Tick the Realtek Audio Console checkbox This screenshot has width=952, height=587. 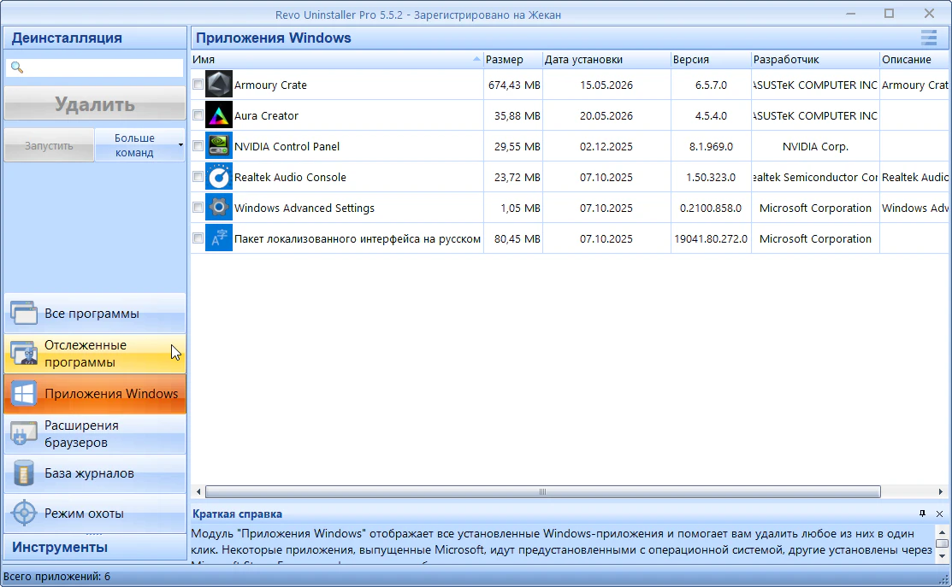[198, 177]
